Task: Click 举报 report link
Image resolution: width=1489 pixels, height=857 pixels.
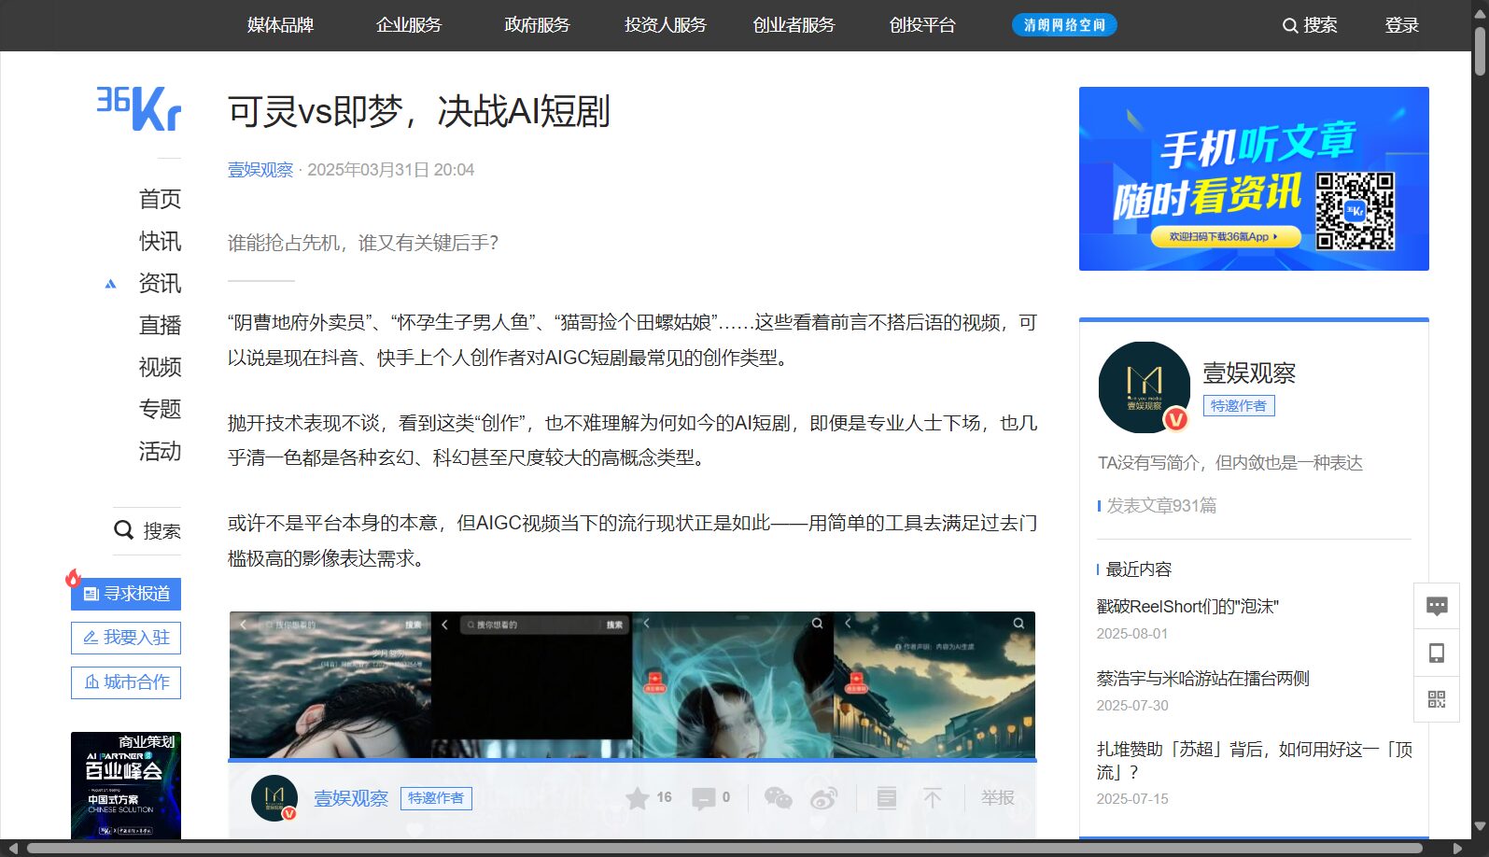Action: (998, 798)
